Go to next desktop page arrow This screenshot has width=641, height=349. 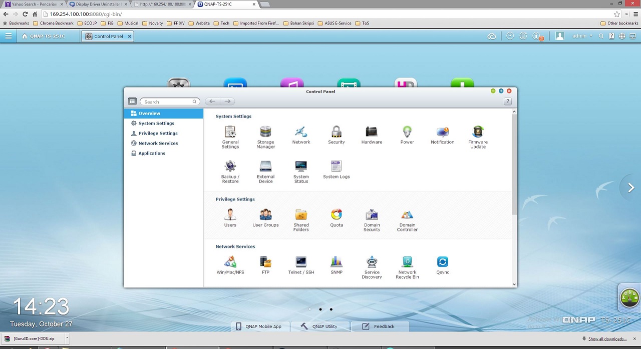point(631,187)
